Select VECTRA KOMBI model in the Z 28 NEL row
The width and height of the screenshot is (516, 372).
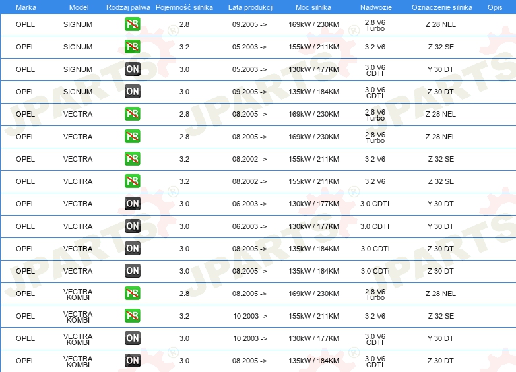point(78,294)
